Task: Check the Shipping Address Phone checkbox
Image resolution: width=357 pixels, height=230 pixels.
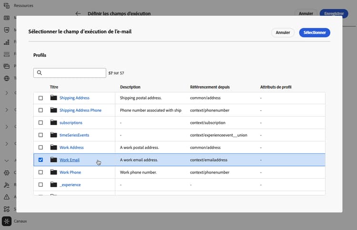Action: point(40,110)
